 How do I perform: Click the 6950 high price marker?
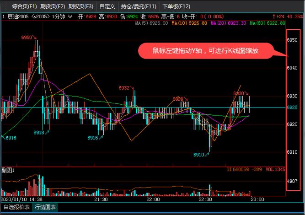27,38
